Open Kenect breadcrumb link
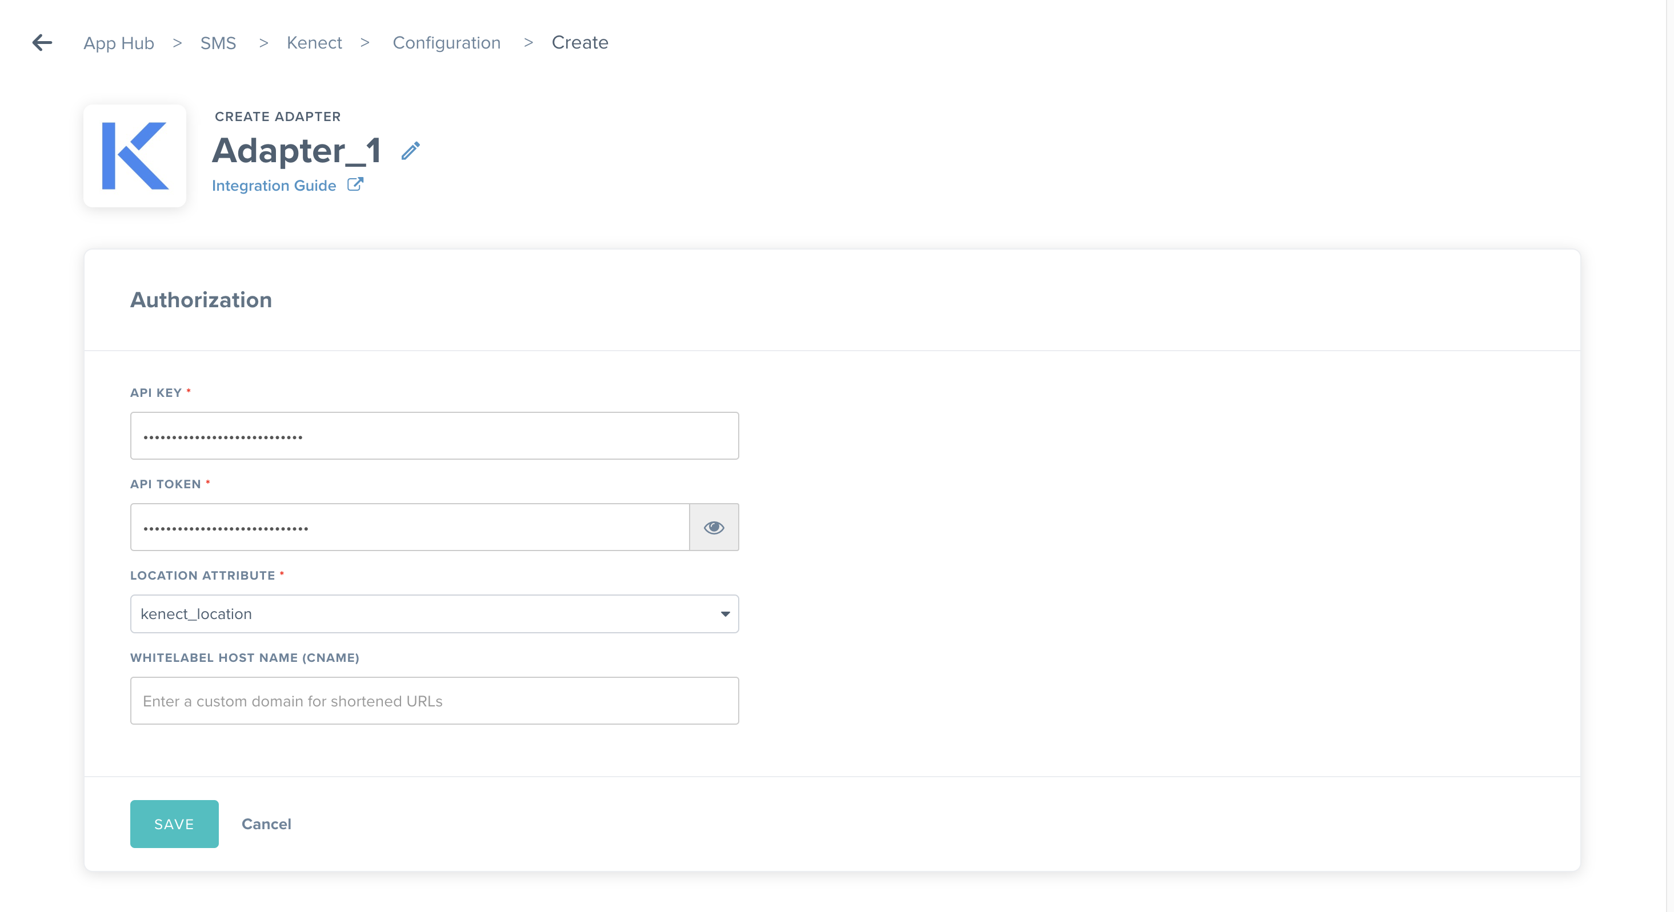Screen dimensions: 1674x912 point(314,43)
